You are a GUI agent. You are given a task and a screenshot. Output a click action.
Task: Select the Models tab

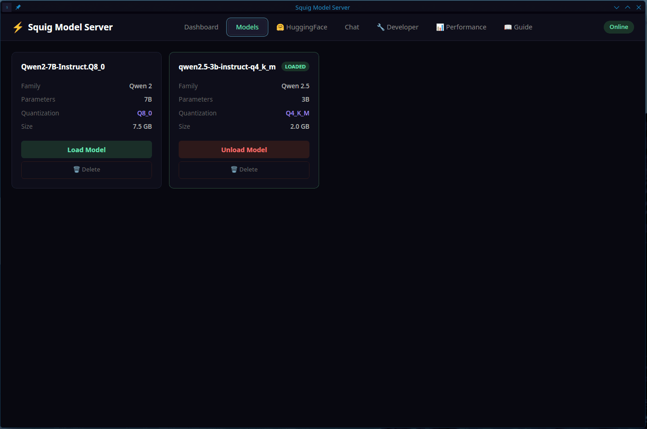(247, 27)
